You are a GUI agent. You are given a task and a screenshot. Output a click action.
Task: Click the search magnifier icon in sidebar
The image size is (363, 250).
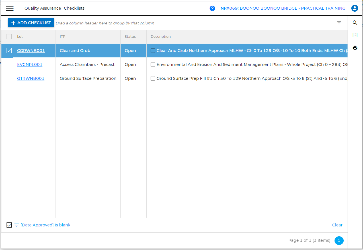pos(355,23)
